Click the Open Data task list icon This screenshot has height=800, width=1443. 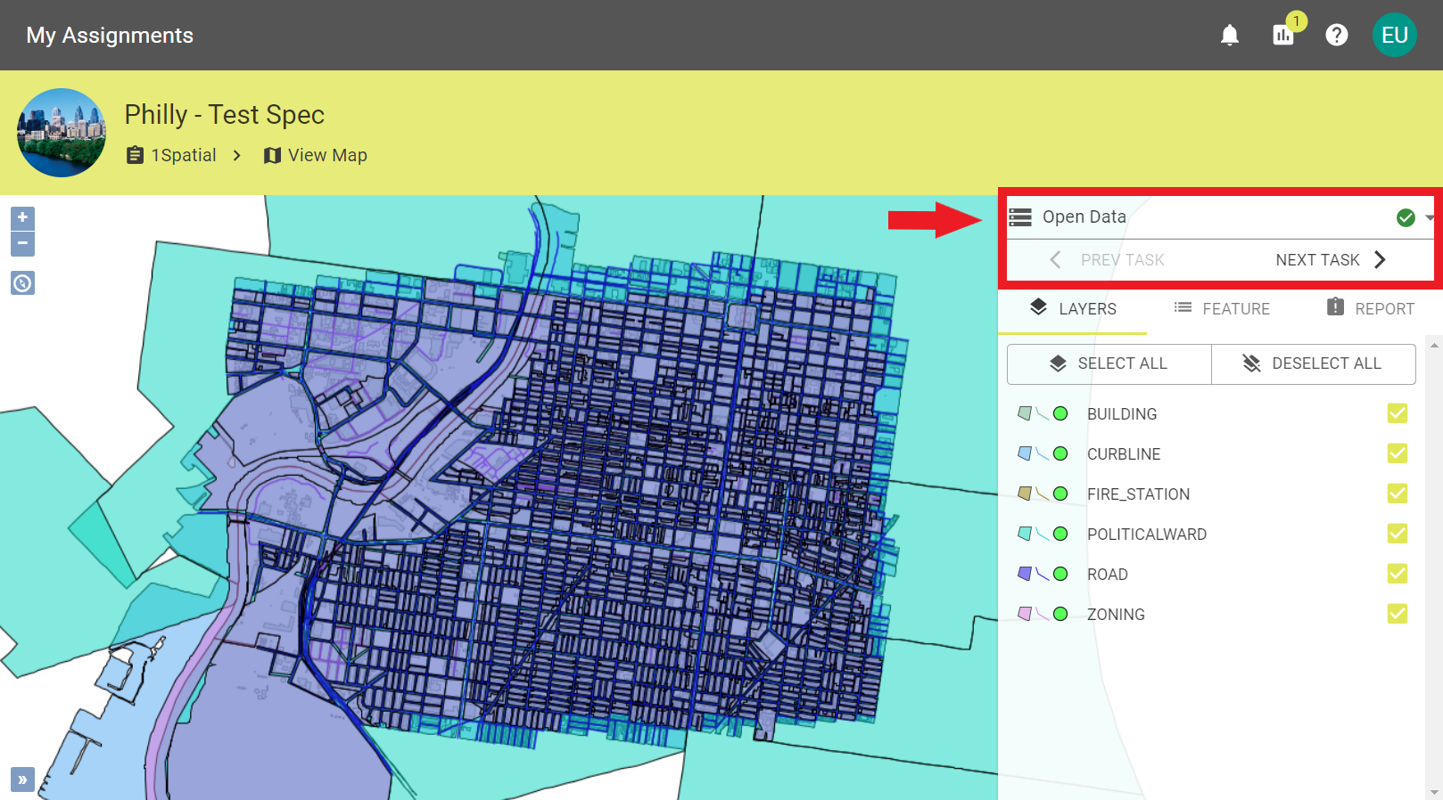(x=1020, y=216)
